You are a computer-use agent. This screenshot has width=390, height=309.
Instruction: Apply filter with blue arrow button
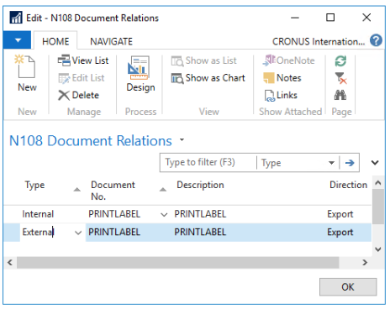(x=350, y=163)
